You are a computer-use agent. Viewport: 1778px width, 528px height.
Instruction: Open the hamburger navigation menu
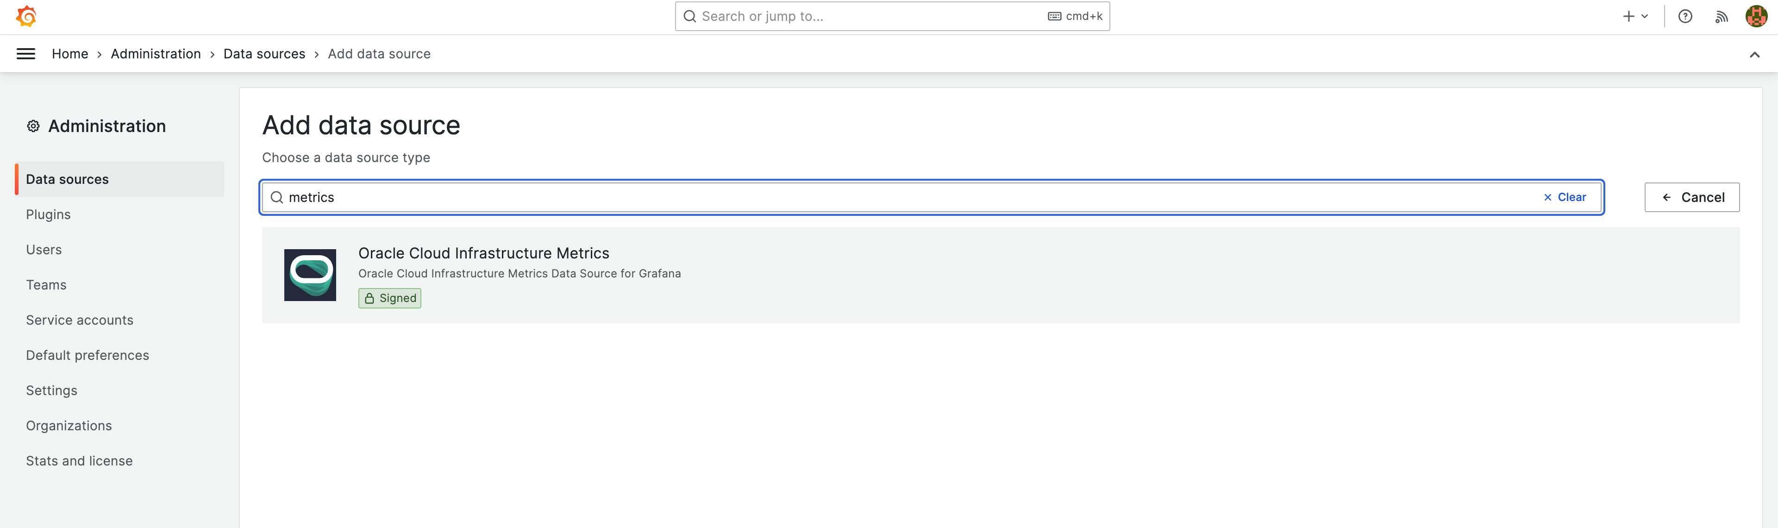tap(25, 54)
